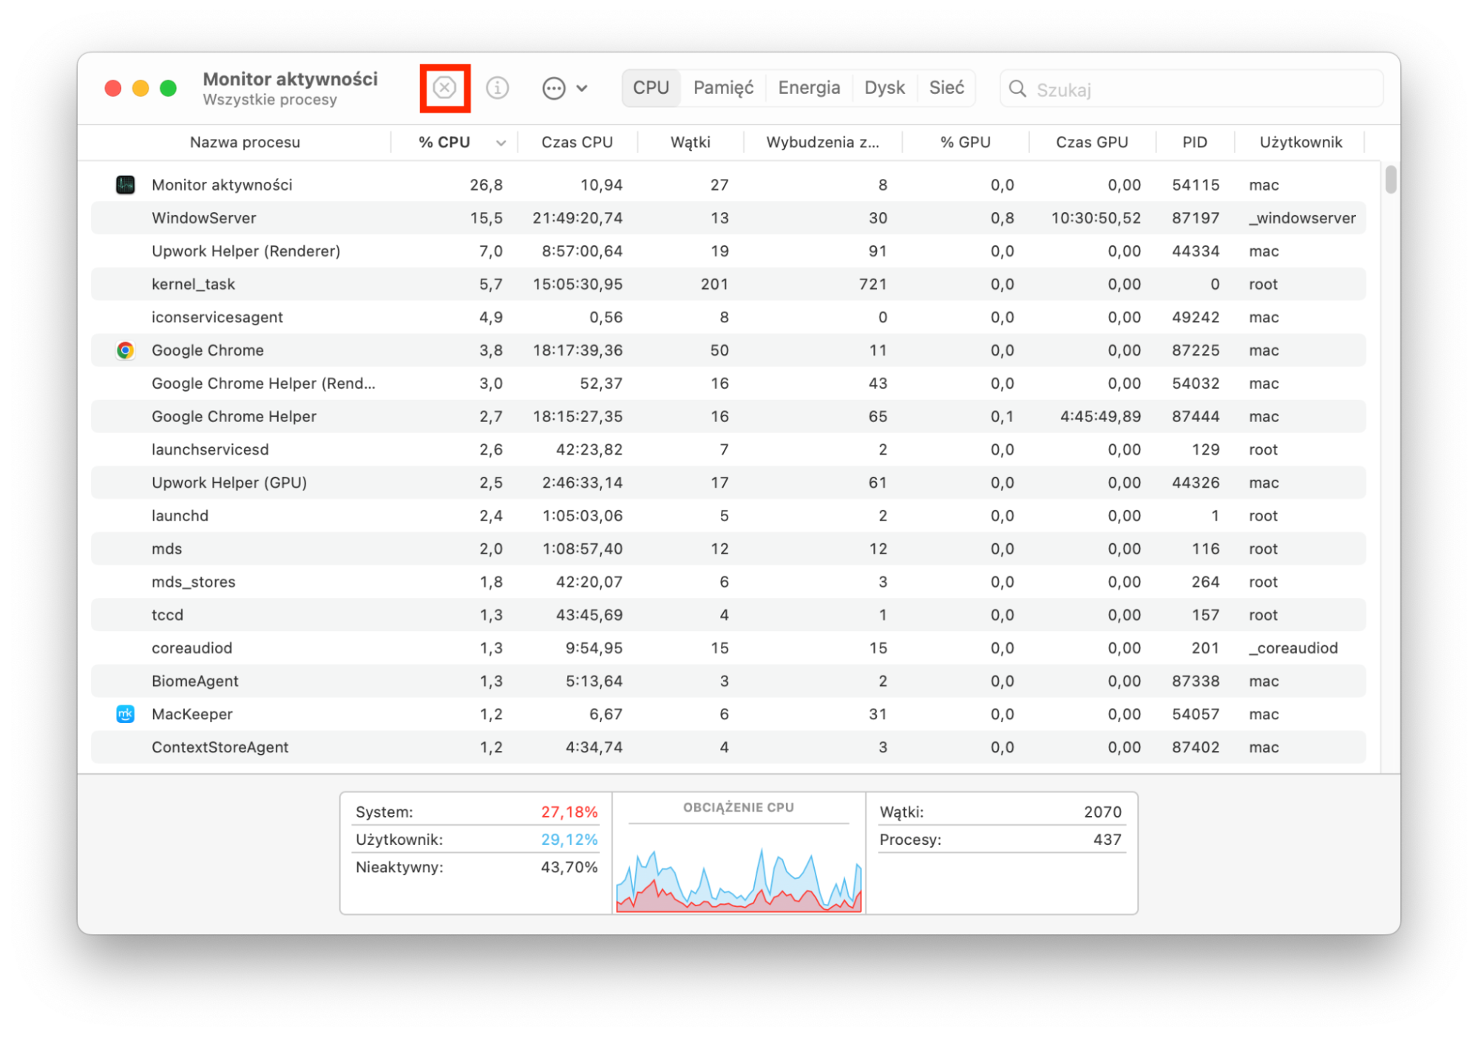
Task: Click the vertical scrollbar thumb in process list
Action: click(1391, 180)
